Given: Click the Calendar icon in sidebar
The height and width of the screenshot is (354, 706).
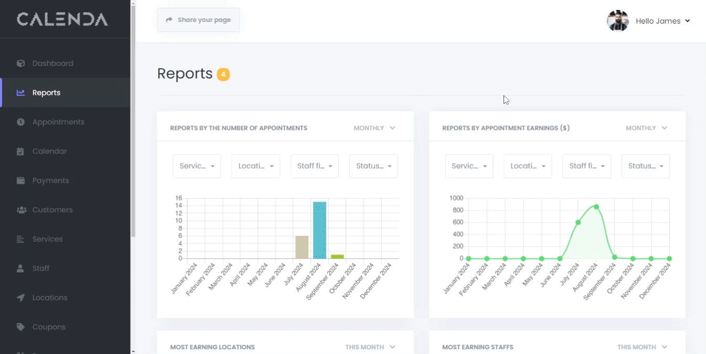Looking at the screenshot, I should [20, 151].
